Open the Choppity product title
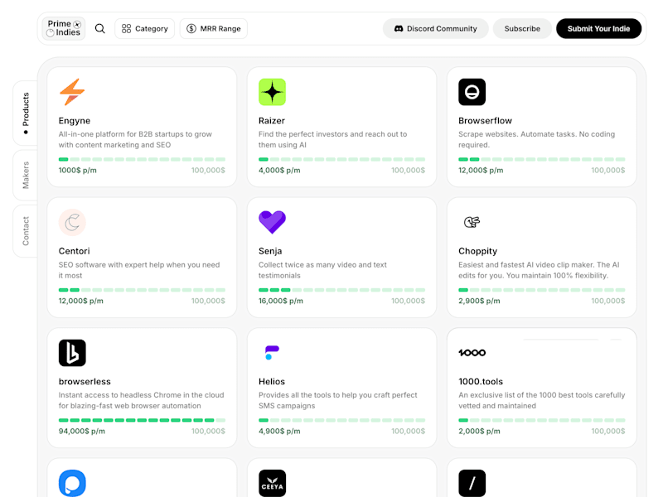Image resolution: width=663 pixels, height=497 pixels. [x=478, y=251]
